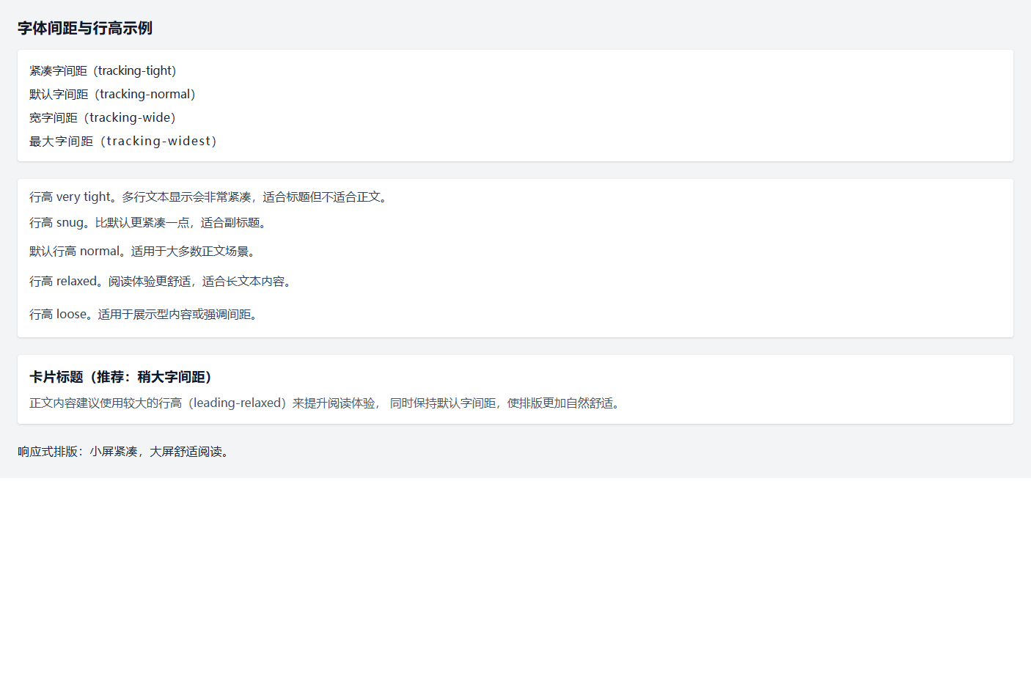Click the phrase 适合副标题

(230, 223)
